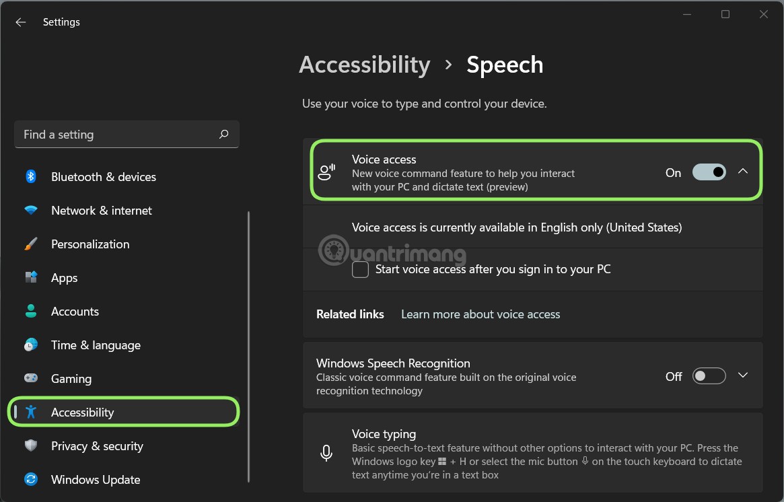Maximize the Settings window
This screenshot has height=502, width=784.
pos(725,14)
